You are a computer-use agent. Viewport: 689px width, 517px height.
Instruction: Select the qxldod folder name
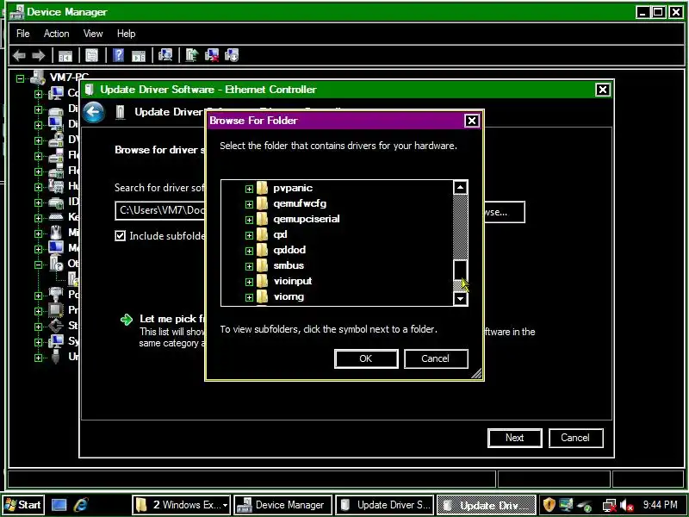[289, 250]
